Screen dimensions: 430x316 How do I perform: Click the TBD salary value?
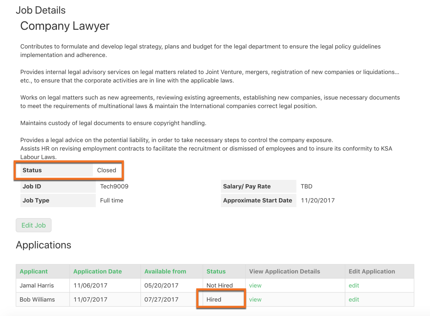tap(306, 186)
